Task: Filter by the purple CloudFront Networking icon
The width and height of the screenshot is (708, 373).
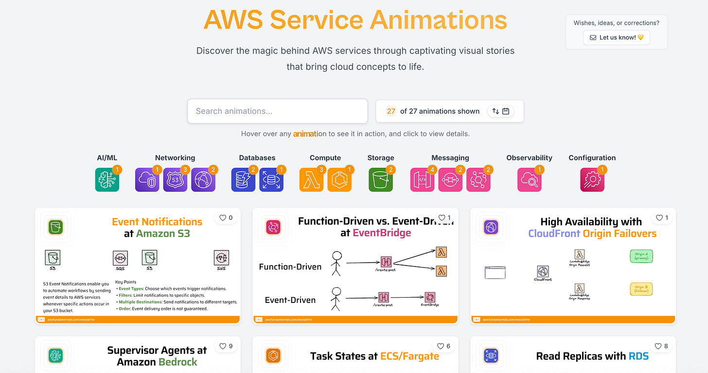Action: tap(203, 179)
